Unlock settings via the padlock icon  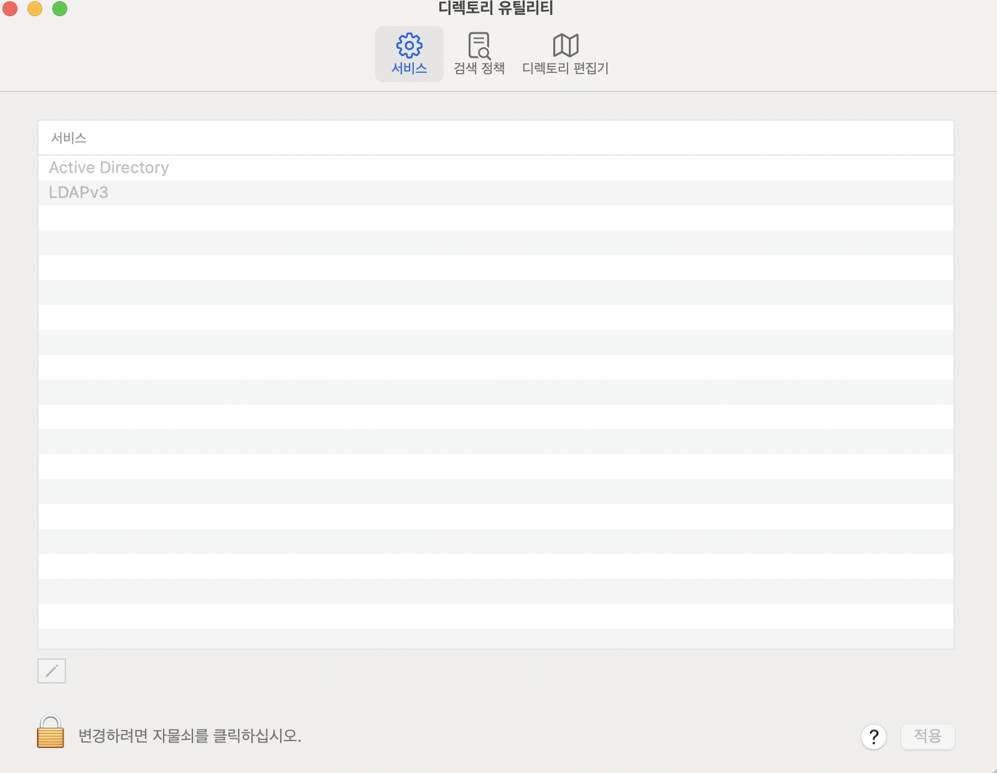click(x=50, y=732)
